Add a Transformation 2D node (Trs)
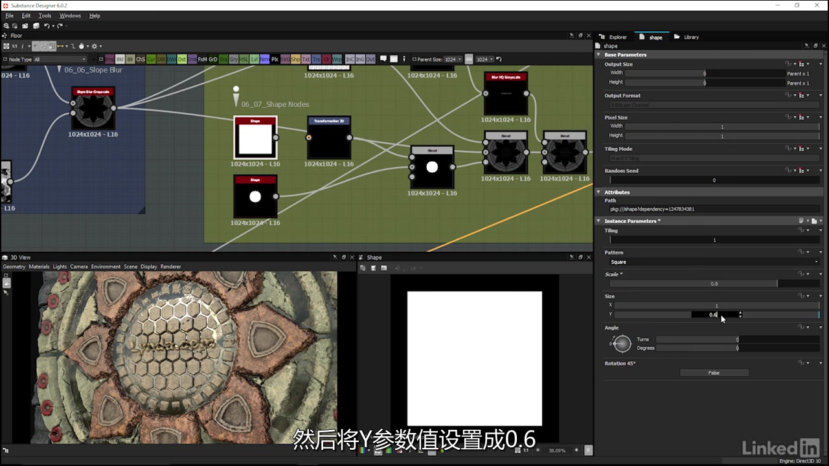Viewport: 829px width, 466px height. (x=316, y=59)
